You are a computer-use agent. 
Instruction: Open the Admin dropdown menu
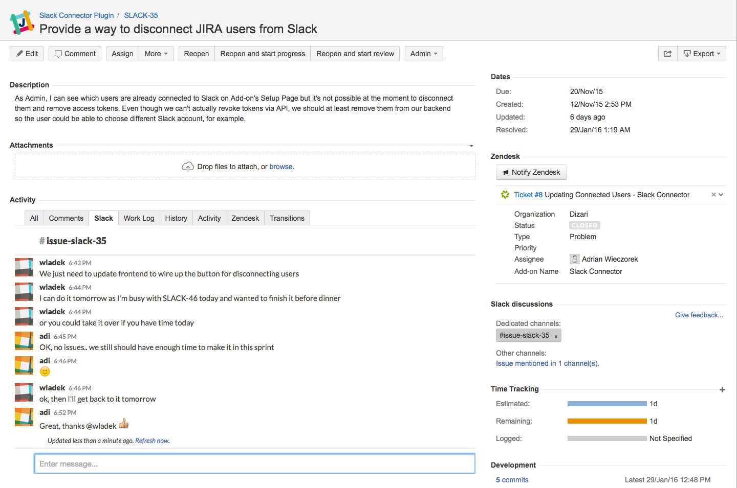point(424,54)
